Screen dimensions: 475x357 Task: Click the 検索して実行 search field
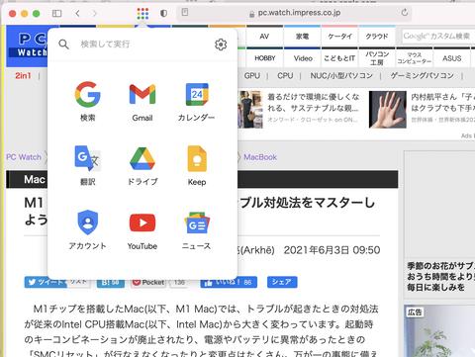coord(142,45)
